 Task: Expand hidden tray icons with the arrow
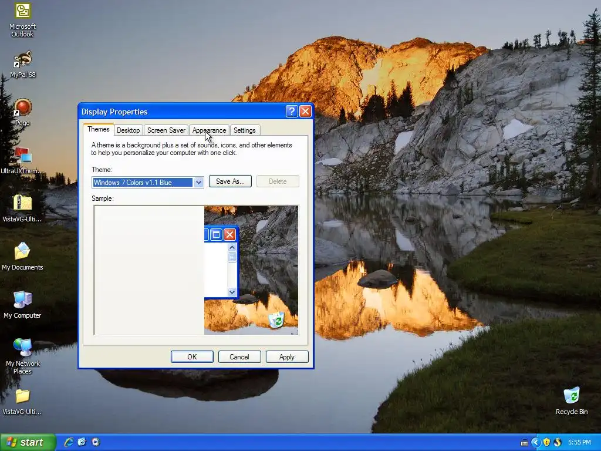[535, 443]
